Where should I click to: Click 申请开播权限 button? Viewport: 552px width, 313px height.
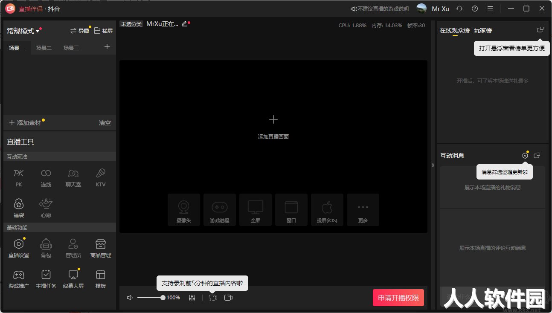coord(398,298)
